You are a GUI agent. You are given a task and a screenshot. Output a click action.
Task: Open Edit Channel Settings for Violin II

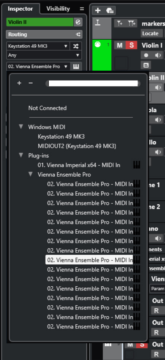coord(78,22)
